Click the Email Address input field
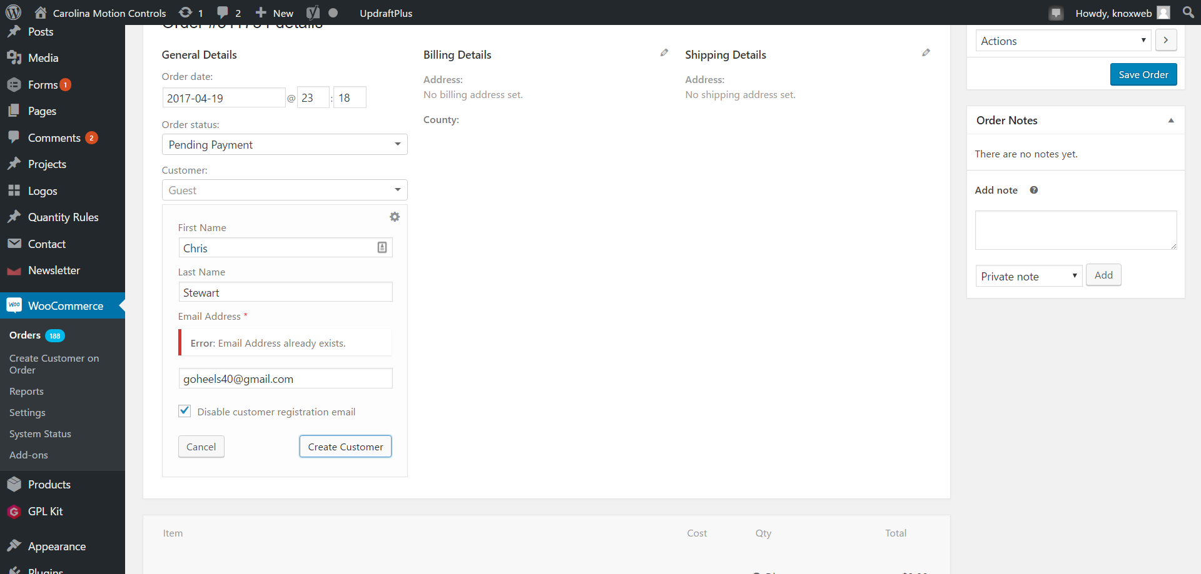The height and width of the screenshot is (574, 1201). click(x=285, y=379)
